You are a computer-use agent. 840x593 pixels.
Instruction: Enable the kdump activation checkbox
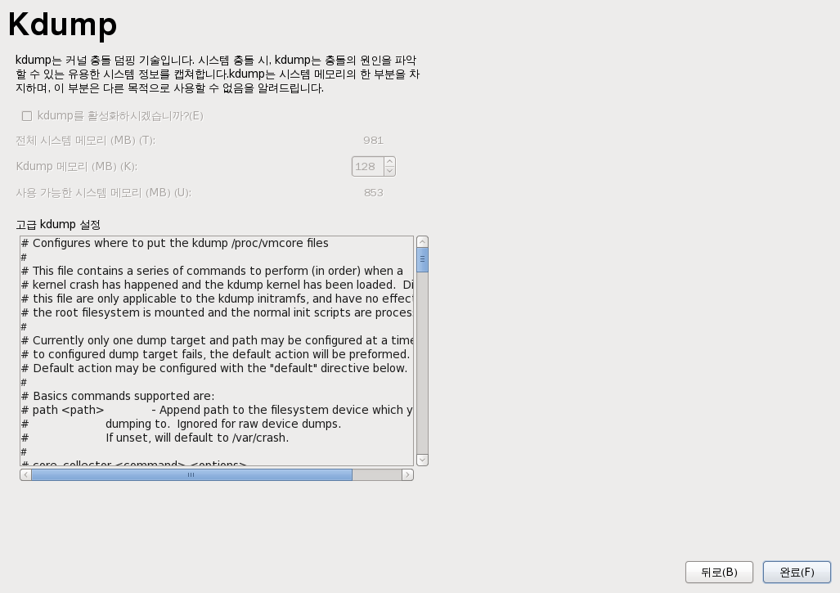tap(27, 116)
